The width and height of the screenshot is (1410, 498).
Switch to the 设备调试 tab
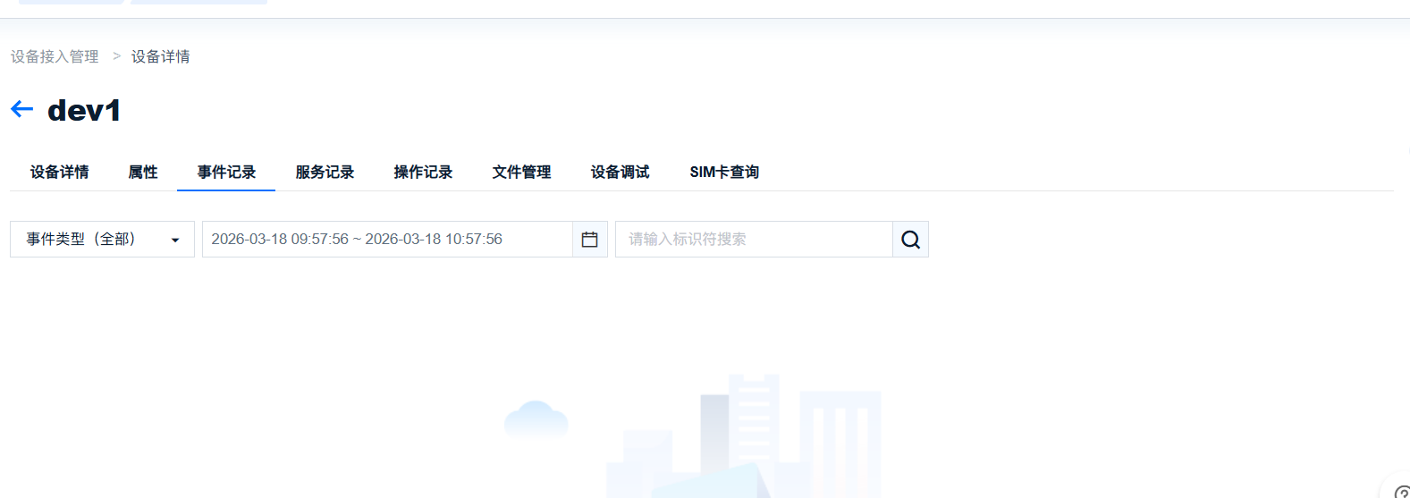[620, 172]
